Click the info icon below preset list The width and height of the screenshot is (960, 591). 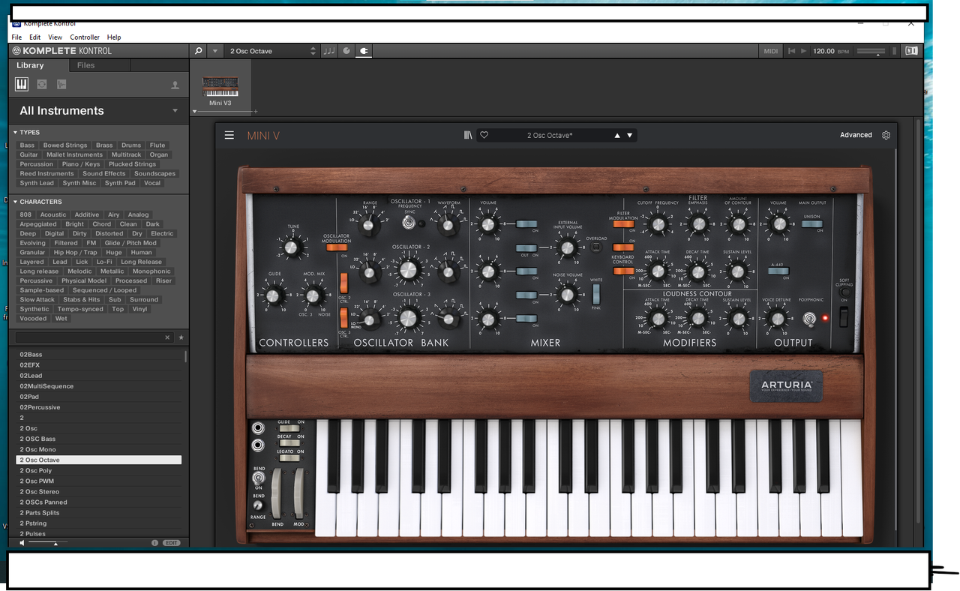[154, 542]
